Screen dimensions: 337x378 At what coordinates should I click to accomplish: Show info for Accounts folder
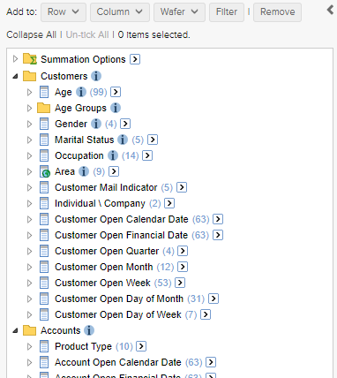click(89, 330)
